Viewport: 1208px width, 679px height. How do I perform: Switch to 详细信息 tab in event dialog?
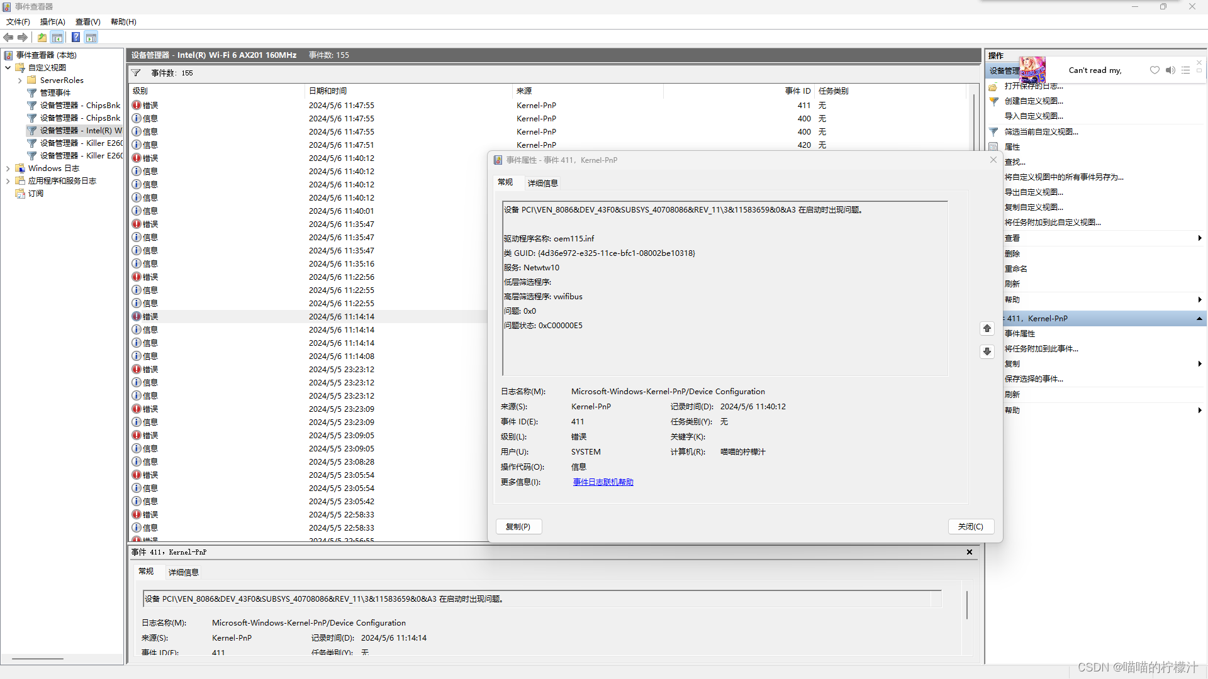pyautogui.click(x=542, y=184)
